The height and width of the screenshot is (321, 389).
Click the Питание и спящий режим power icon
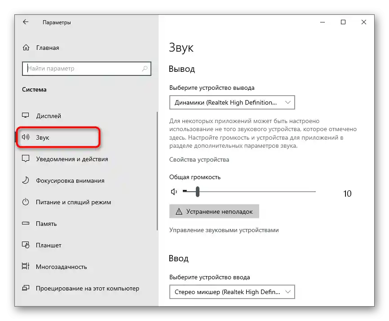tap(26, 202)
